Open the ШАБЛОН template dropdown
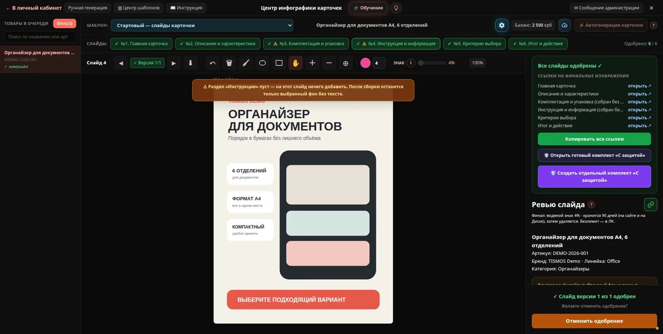 click(202, 25)
